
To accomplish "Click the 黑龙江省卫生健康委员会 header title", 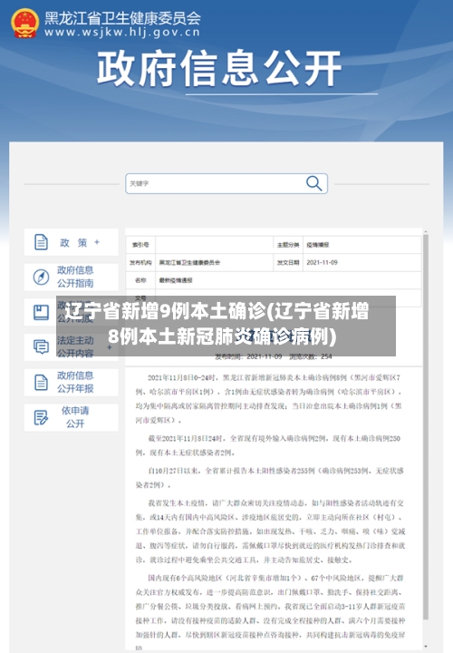I will click(122, 18).
